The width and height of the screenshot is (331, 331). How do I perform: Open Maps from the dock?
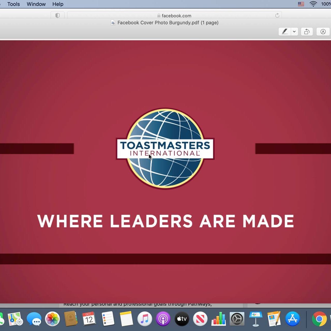coord(15,319)
